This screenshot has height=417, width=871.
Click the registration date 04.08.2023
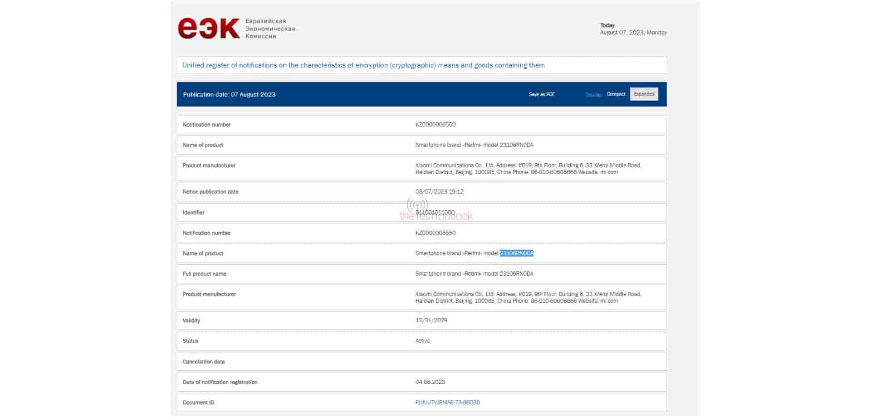[x=430, y=382]
